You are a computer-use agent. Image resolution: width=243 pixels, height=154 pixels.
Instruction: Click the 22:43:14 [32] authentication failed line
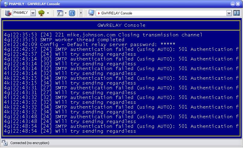[x=121, y=69]
